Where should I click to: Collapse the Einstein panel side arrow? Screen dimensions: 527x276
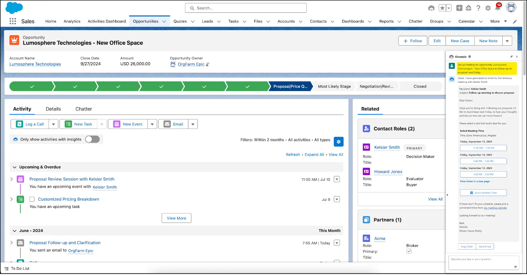click(x=447, y=195)
